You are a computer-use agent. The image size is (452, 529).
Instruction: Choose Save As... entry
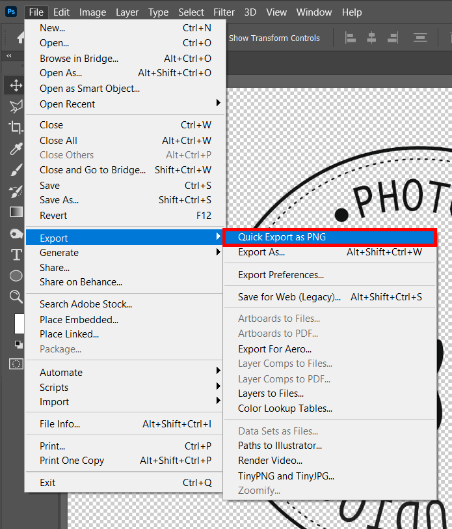coord(126,200)
